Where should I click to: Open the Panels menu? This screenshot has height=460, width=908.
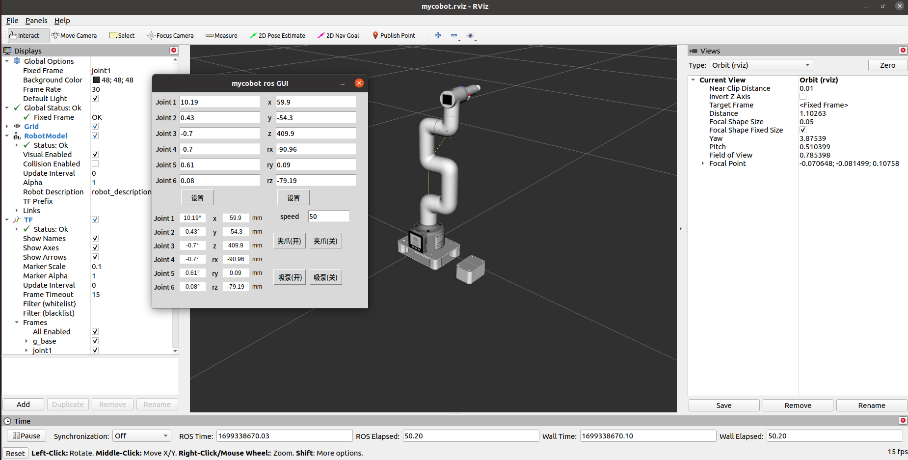point(36,21)
